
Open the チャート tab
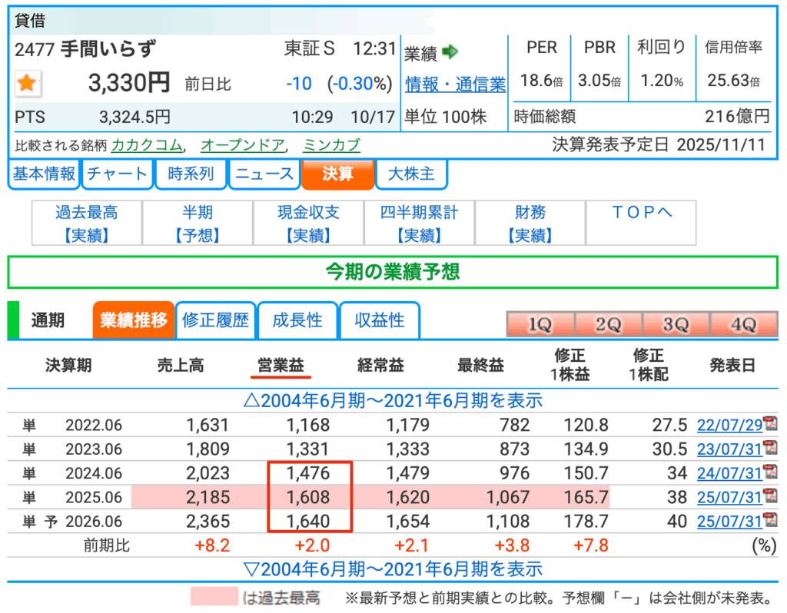[x=116, y=174]
